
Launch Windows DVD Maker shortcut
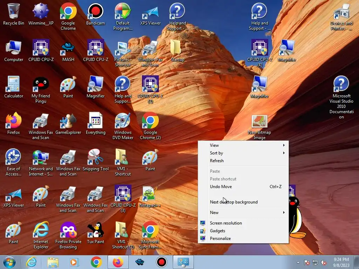123,126
